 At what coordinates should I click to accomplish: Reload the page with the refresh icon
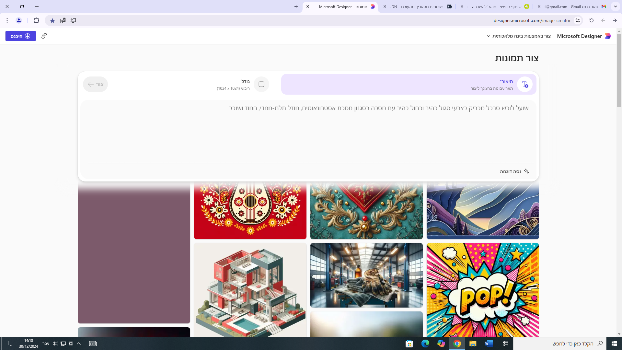pos(592,20)
